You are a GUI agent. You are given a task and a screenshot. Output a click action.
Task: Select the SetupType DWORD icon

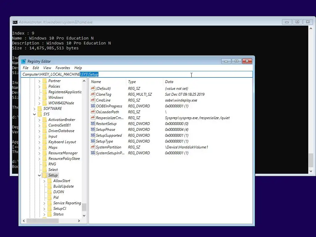click(x=93, y=141)
